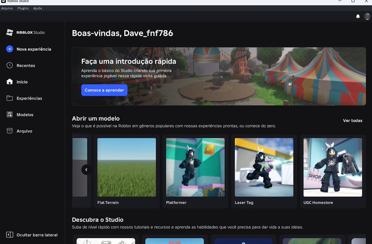
Task: Select the Início sidebar tab
Action: tap(32, 82)
